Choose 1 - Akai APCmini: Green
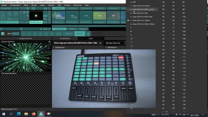Image resolution: width=208 pixels, height=117 pixels. pos(140,6)
